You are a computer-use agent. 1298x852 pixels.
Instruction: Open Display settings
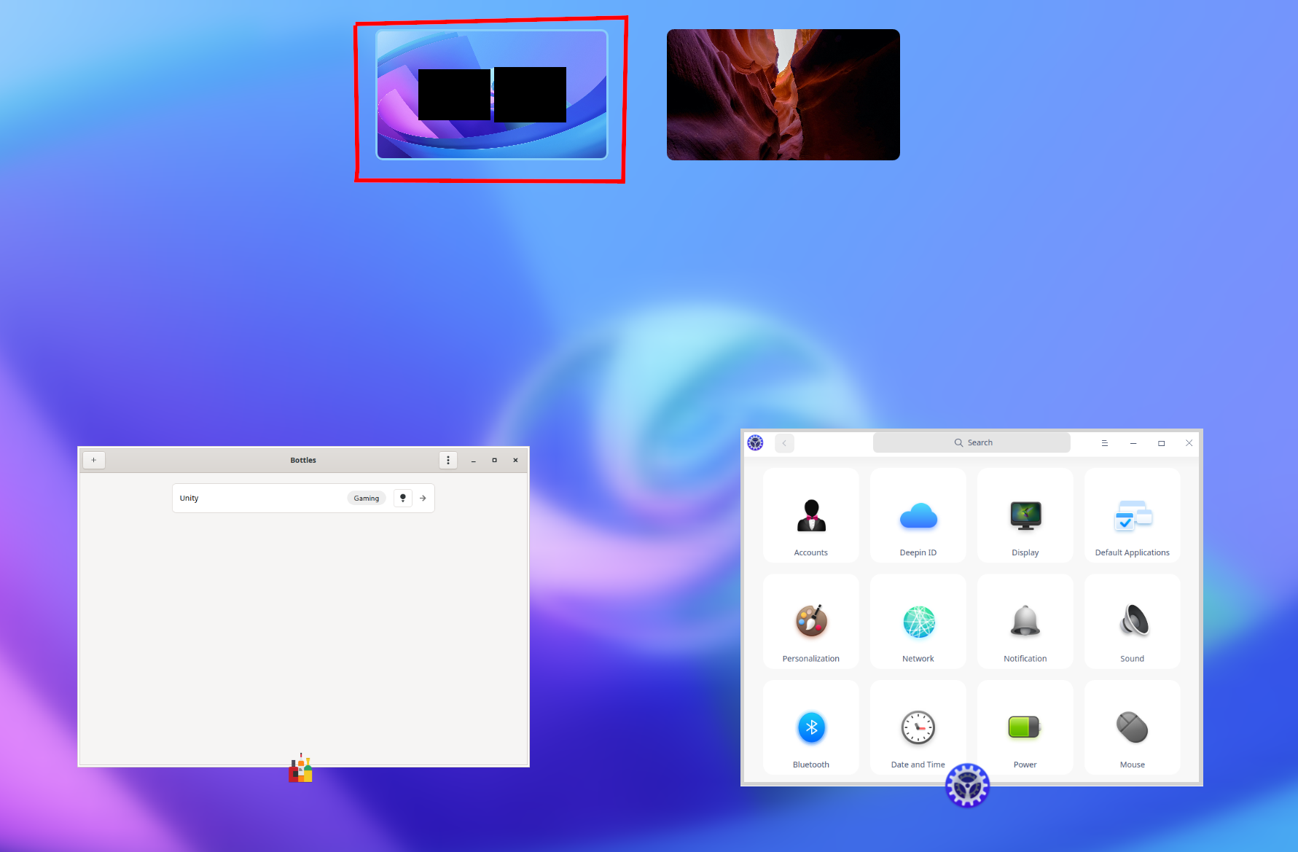point(1025,515)
